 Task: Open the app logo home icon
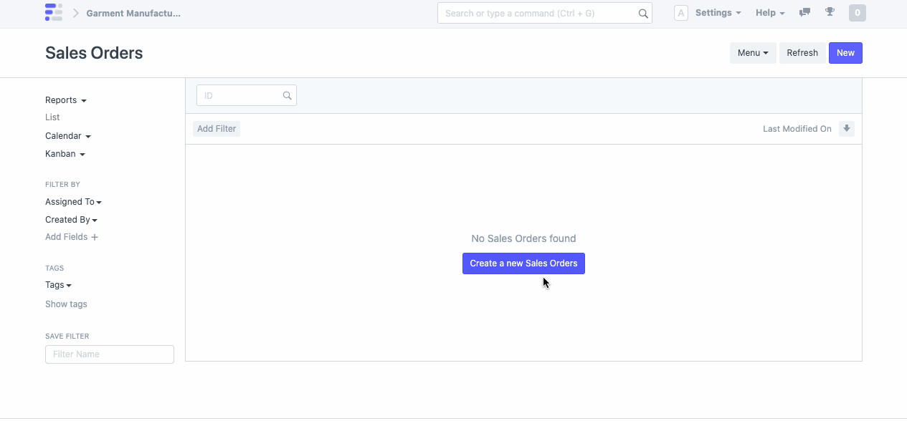tap(54, 12)
